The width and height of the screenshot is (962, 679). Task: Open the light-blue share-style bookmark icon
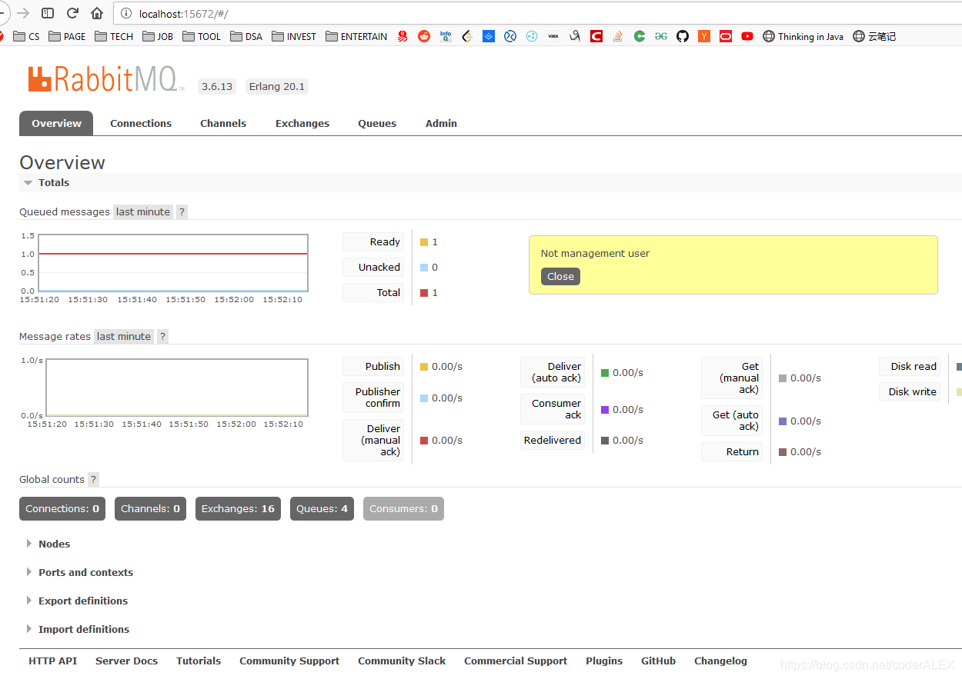coord(532,36)
